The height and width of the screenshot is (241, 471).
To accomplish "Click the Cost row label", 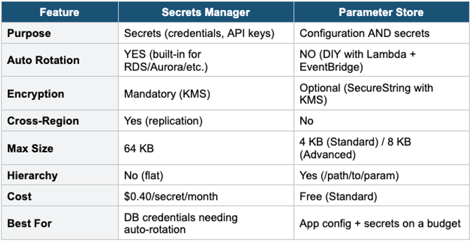I will coord(19,196).
